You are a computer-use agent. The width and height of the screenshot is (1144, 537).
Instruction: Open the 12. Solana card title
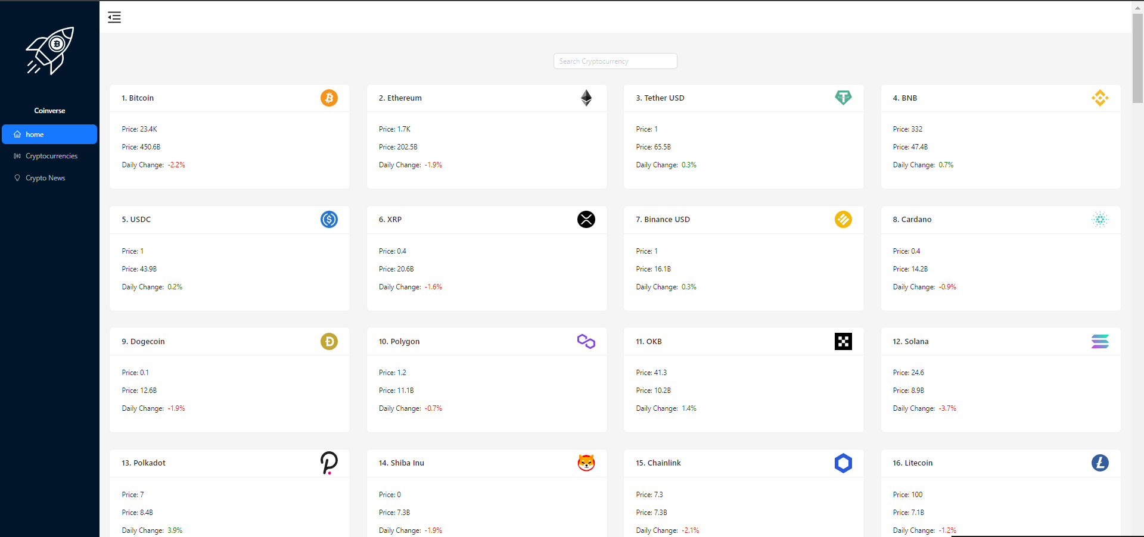tap(911, 342)
